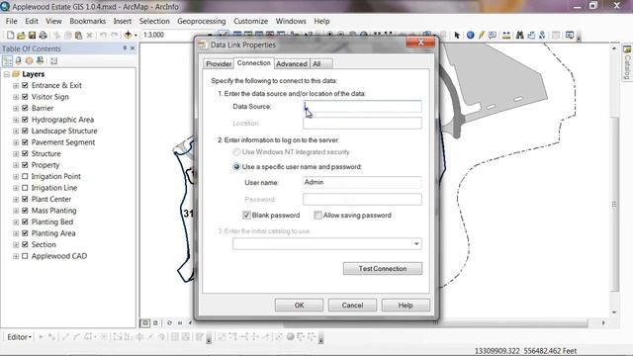
Task: Click the Open folder icon in the toolbar
Action: point(21,36)
